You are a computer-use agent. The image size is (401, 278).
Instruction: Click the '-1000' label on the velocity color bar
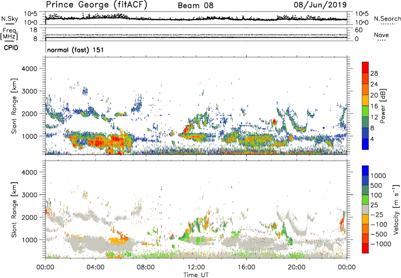pyautogui.click(x=380, y=244)
